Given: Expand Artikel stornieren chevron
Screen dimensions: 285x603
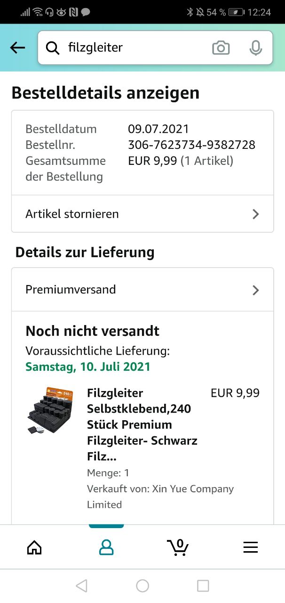Looking at the screenshot, I should point(256,214).
